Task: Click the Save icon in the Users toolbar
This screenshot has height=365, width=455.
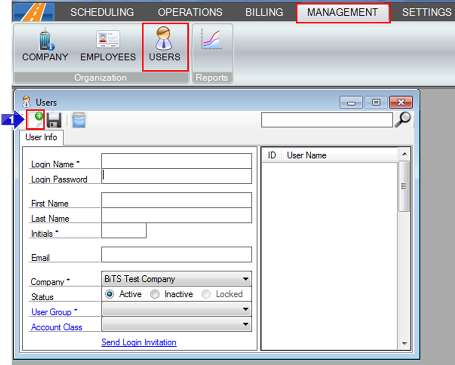Action: click(55, 120)
